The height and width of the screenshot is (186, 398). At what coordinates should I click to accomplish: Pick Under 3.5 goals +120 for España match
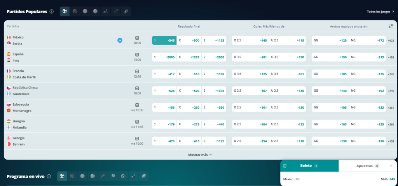(288, 57)
